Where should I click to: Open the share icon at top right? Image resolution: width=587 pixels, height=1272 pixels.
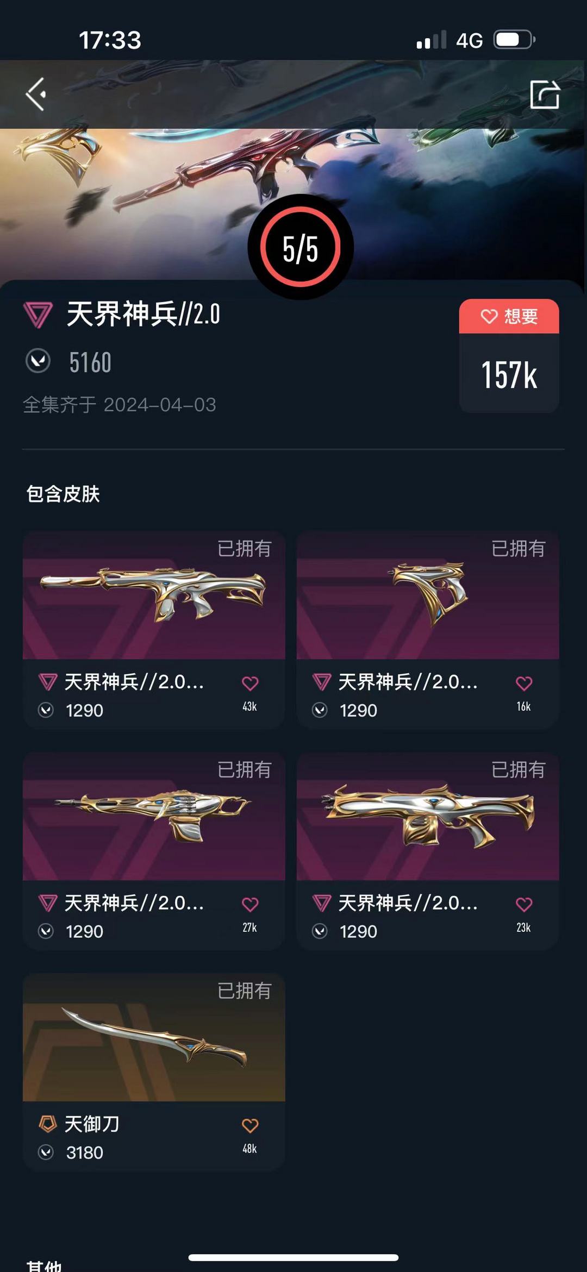pos(545,95)
